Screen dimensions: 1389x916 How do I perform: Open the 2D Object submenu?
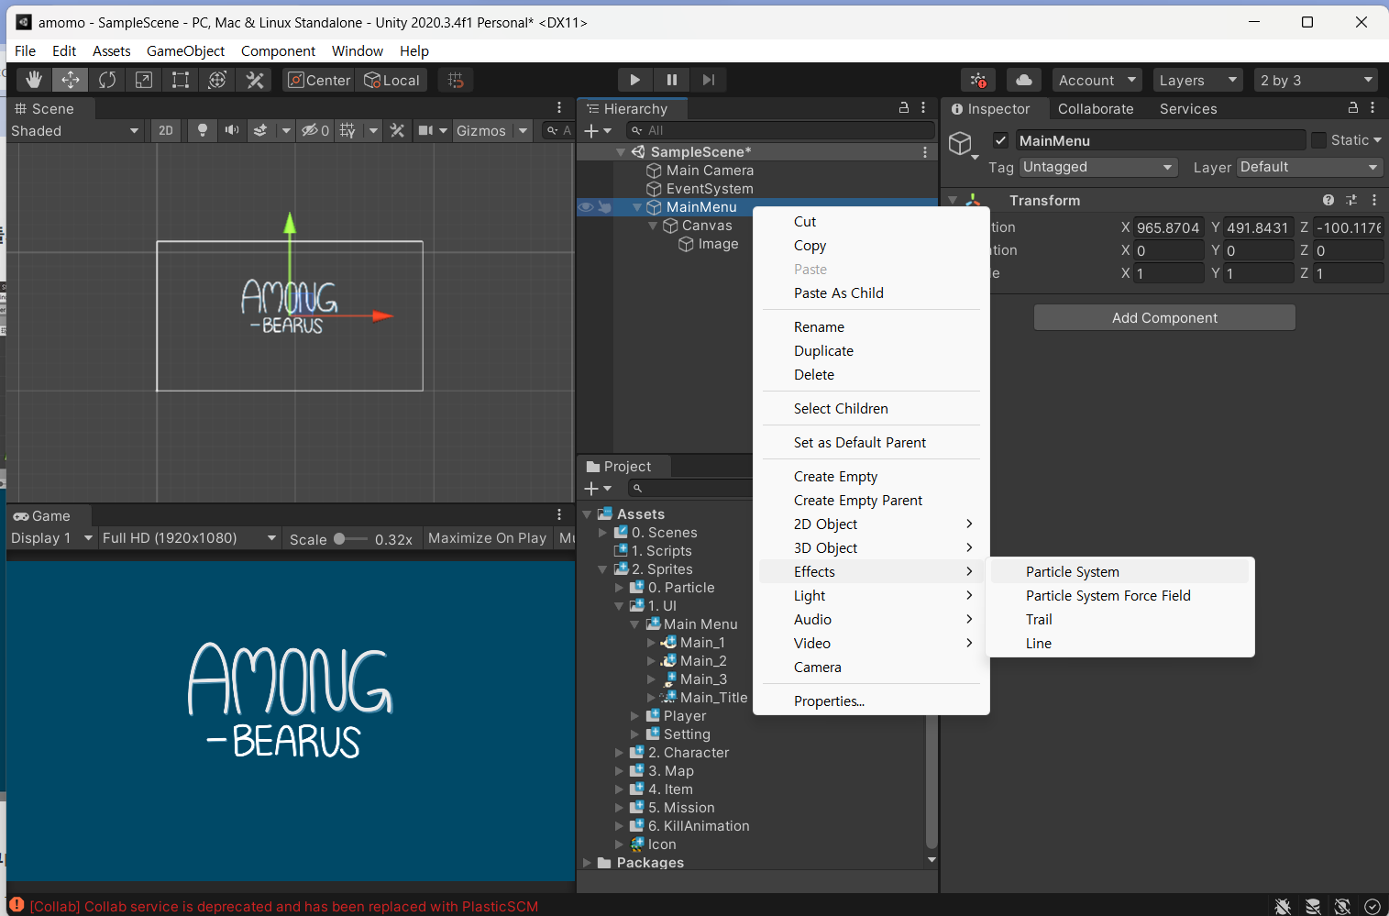(871, 524)
